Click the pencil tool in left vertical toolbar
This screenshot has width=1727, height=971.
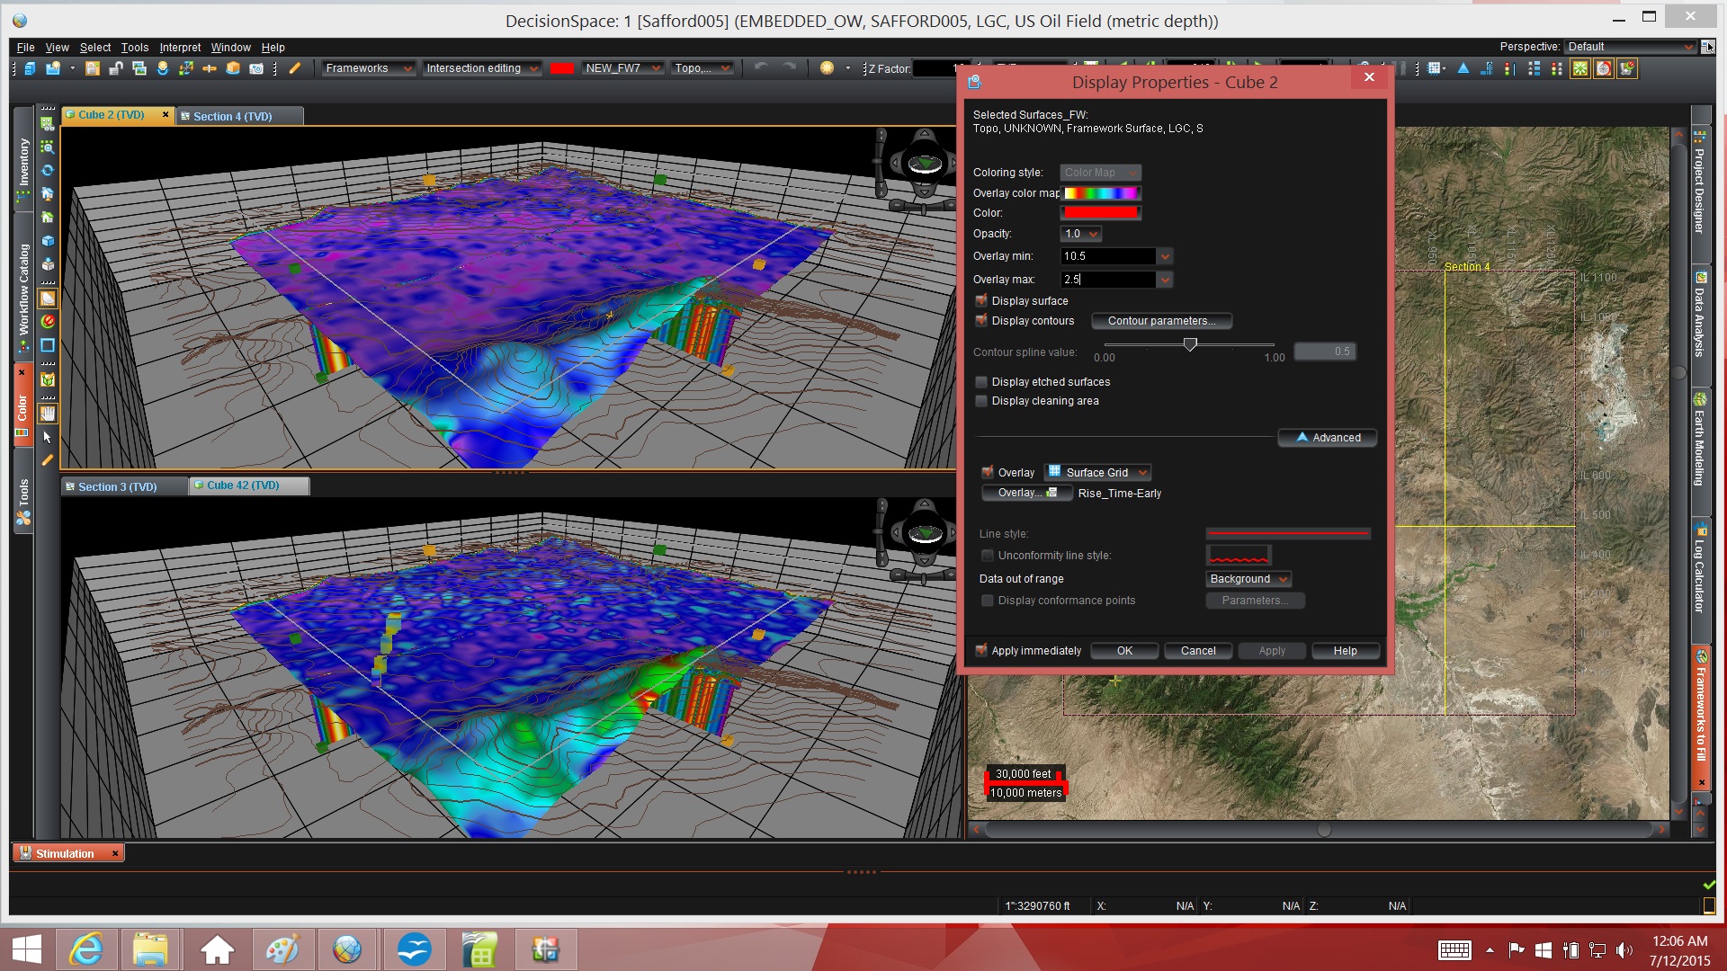(x=48, y=459)
